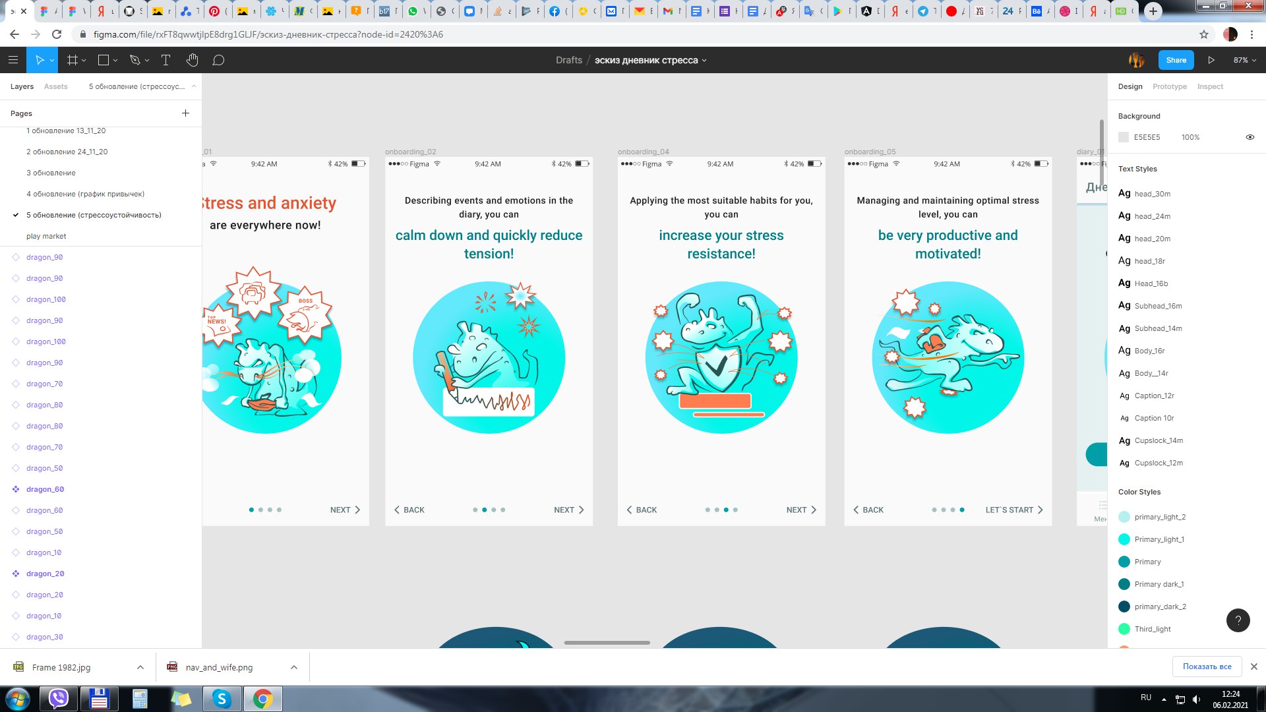Open Pen tool options dropdown arrow
Screen dimensions: 1266x712
point(147,61)
